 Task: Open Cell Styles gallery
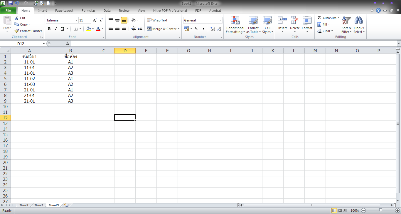point(267,25)
